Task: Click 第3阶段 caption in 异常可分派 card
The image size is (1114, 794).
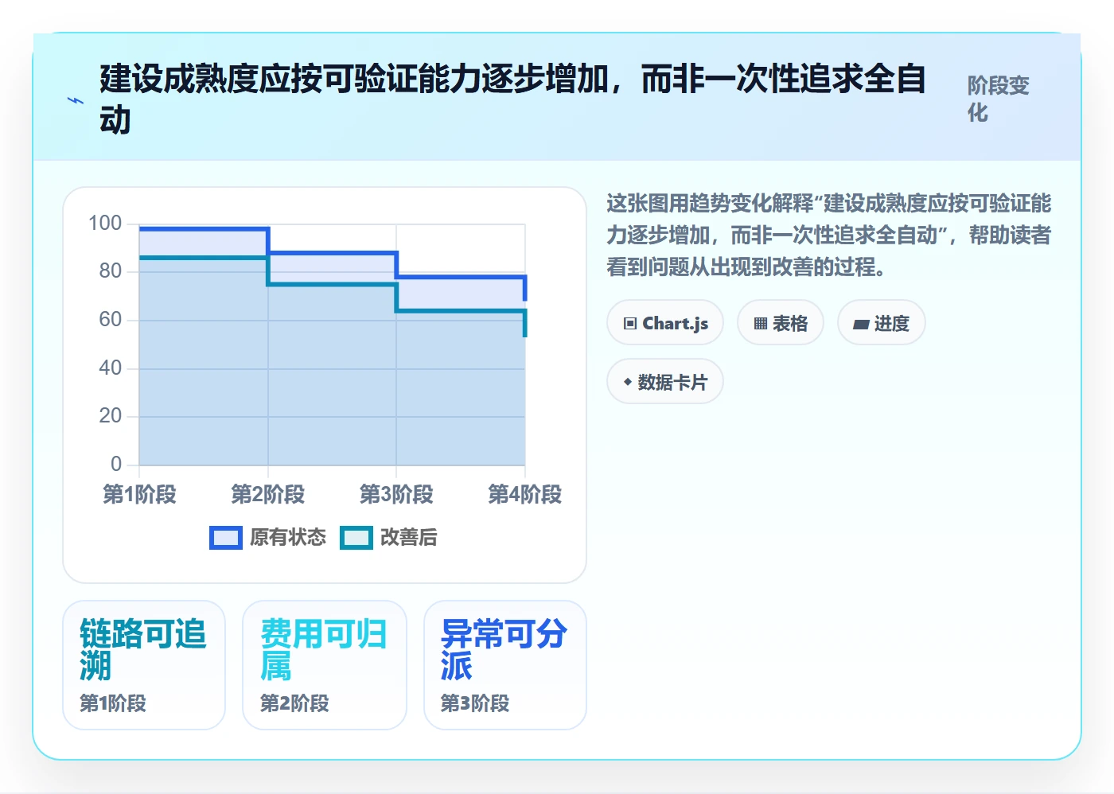Action: [x=475, y=703]
